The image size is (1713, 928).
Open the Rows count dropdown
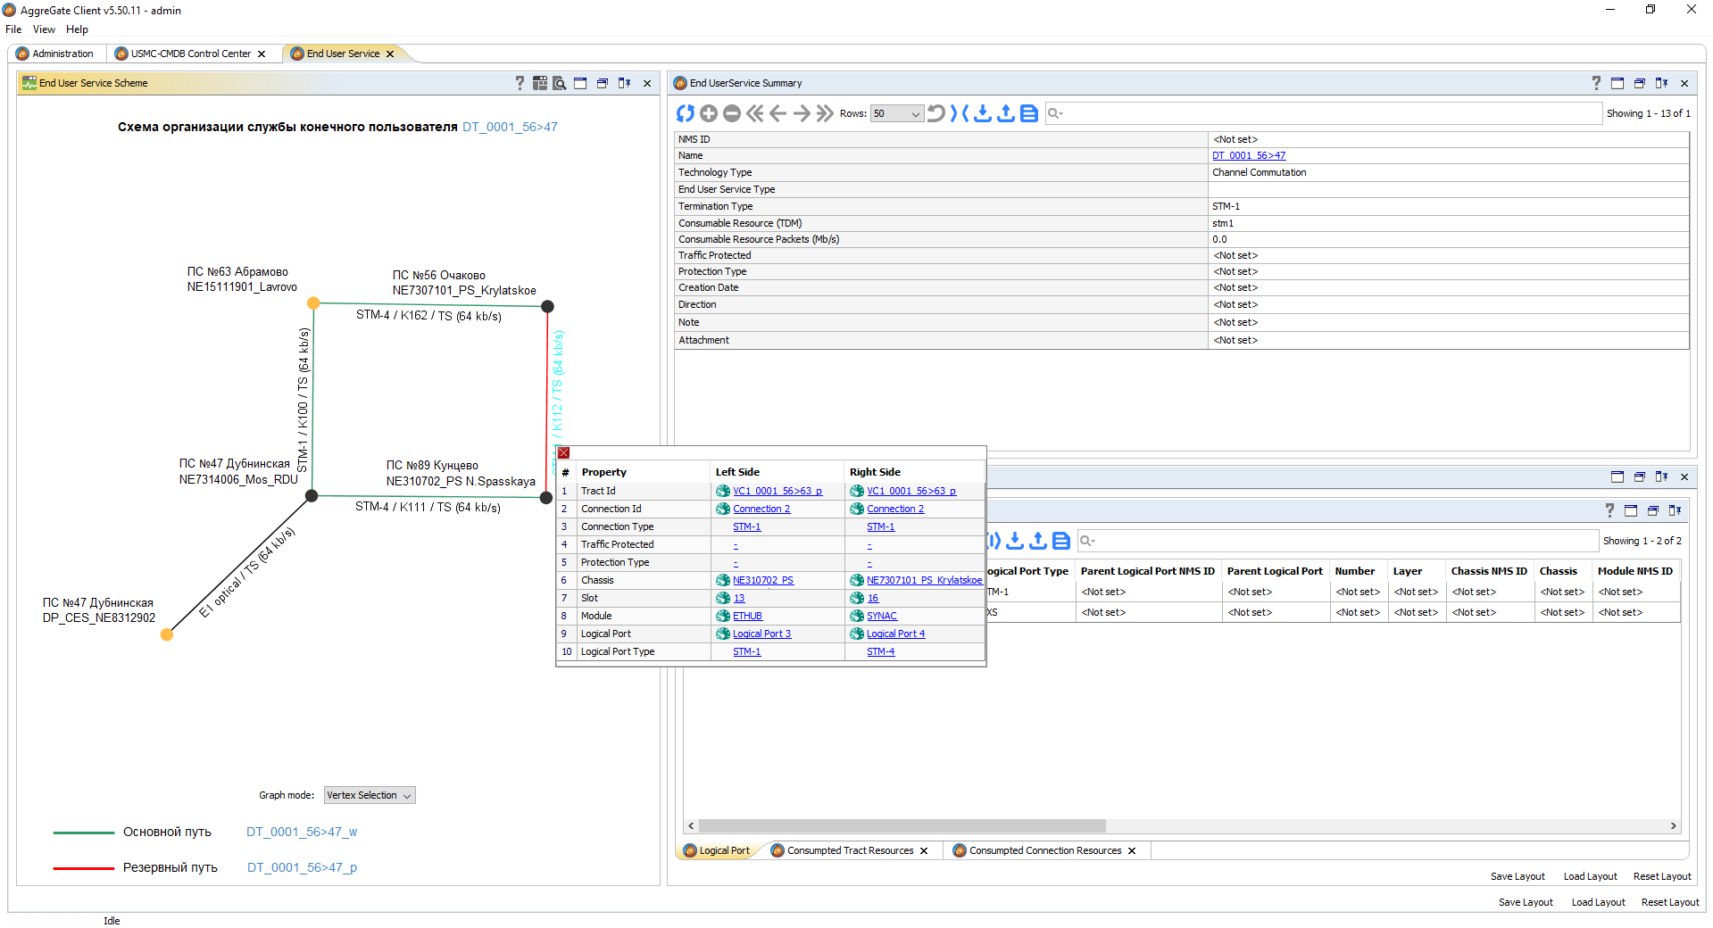click(x=897, y=113)
